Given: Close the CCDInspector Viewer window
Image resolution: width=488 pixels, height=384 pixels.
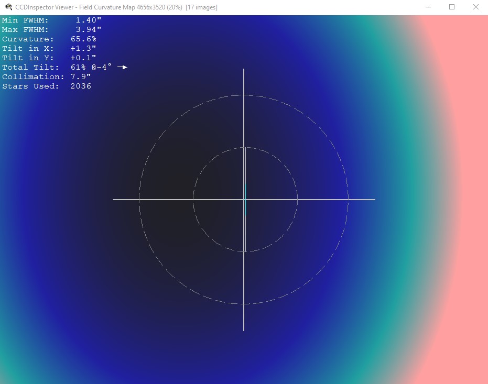Looking at the screenshot, I should (476, 7).
